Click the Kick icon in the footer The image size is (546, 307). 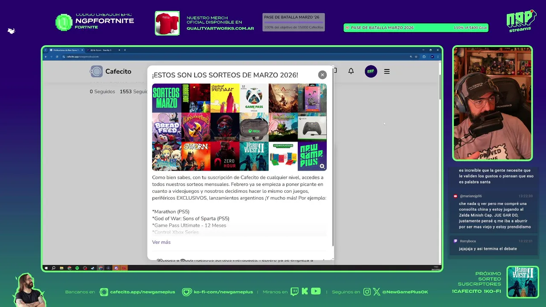coord(305,292)
